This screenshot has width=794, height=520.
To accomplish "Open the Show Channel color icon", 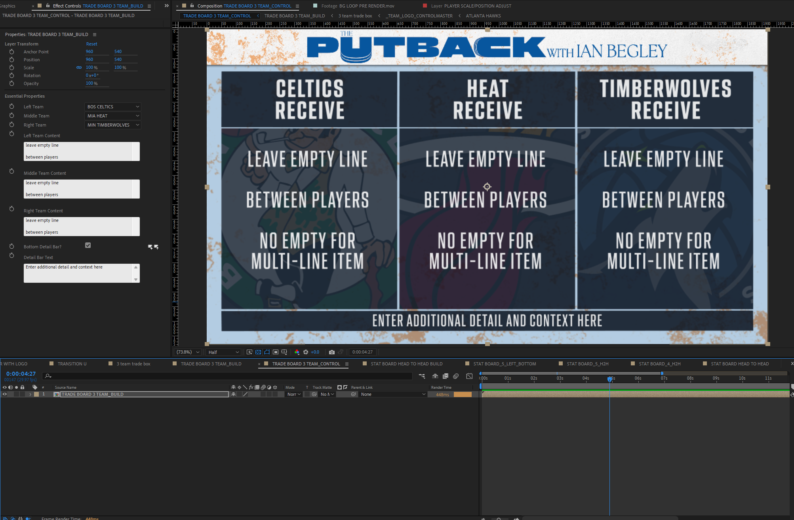I will (x=297, y=352).
